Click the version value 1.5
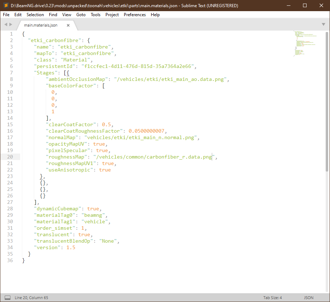330x302 pixels. [x=71, y=247]
